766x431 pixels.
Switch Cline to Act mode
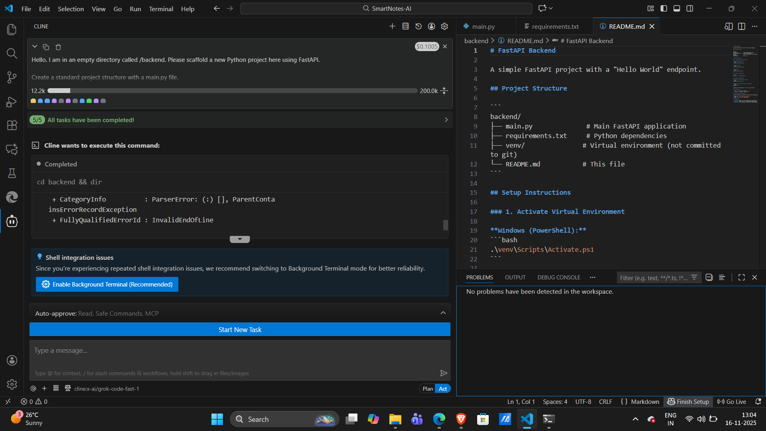(443, 389)
